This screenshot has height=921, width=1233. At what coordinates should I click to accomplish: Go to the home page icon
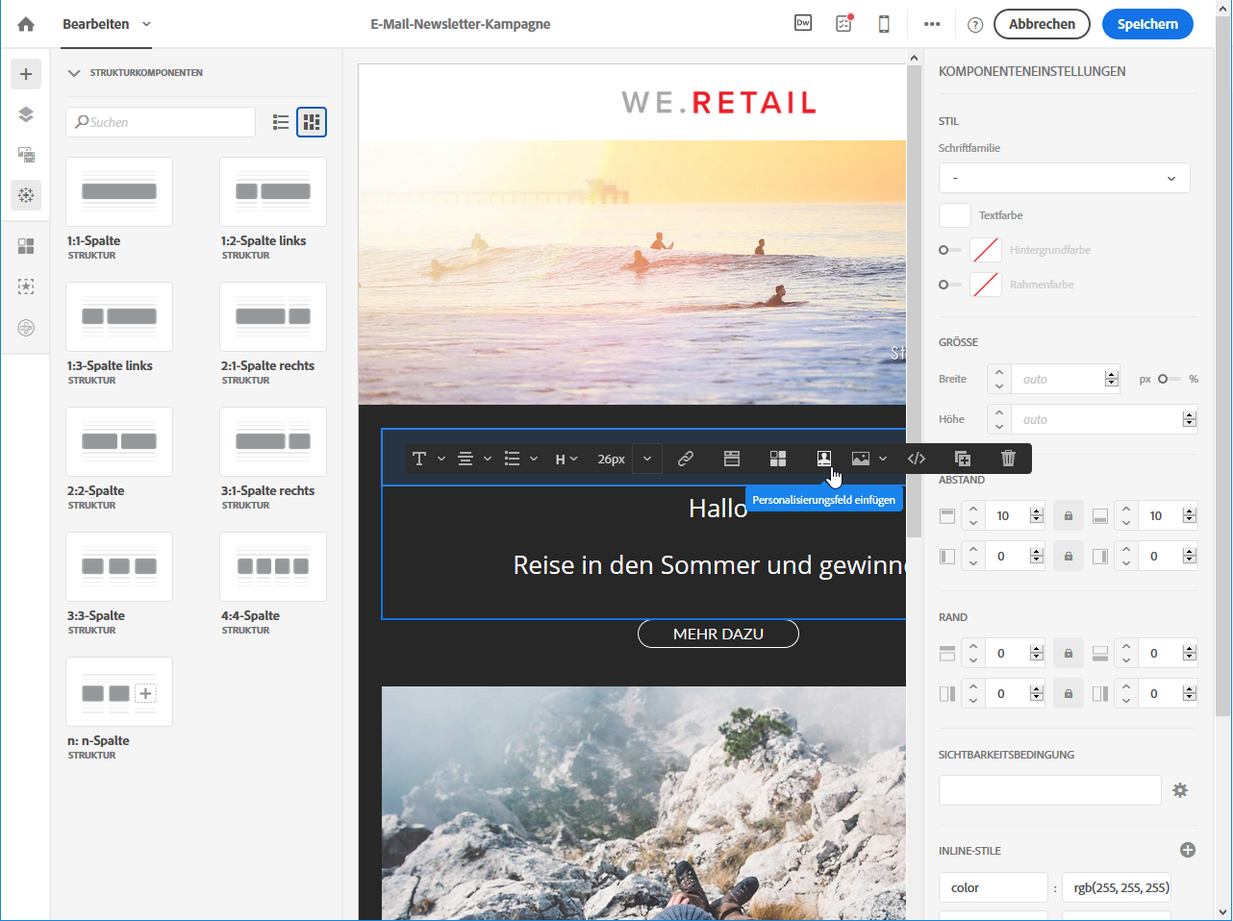pyautogui.click(x=26, y=24)
